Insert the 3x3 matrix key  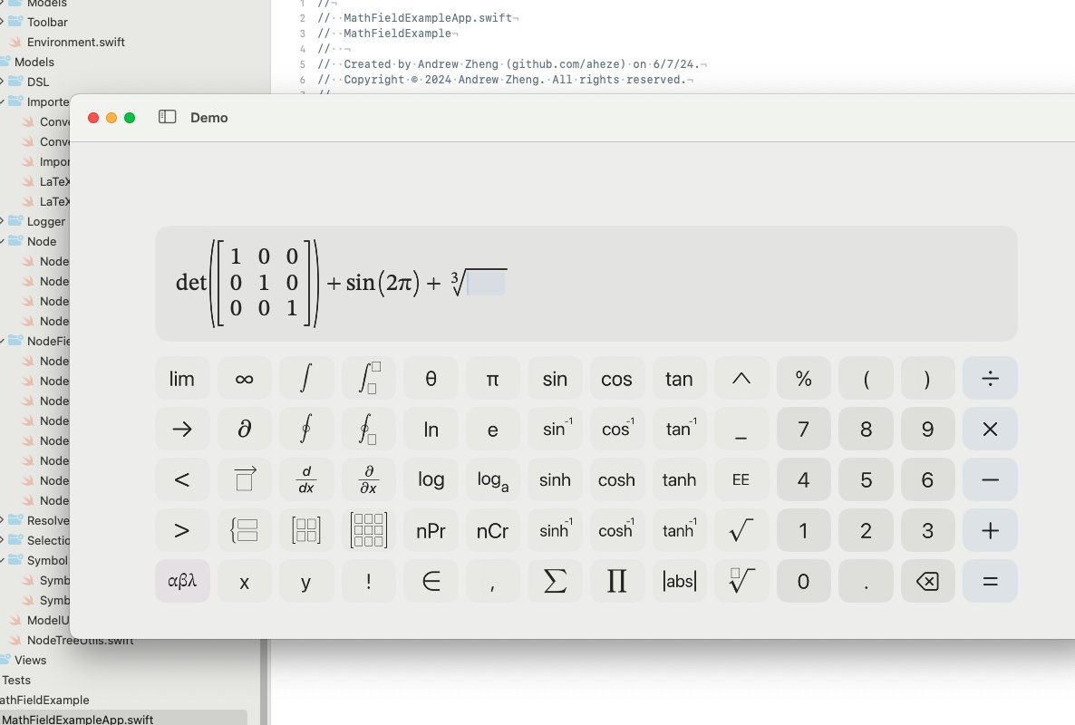pyautogui.click(x=368, y=530)
